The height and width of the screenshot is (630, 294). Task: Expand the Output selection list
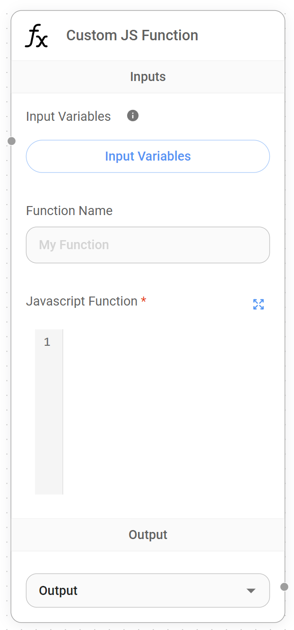(x=148, y=591)
